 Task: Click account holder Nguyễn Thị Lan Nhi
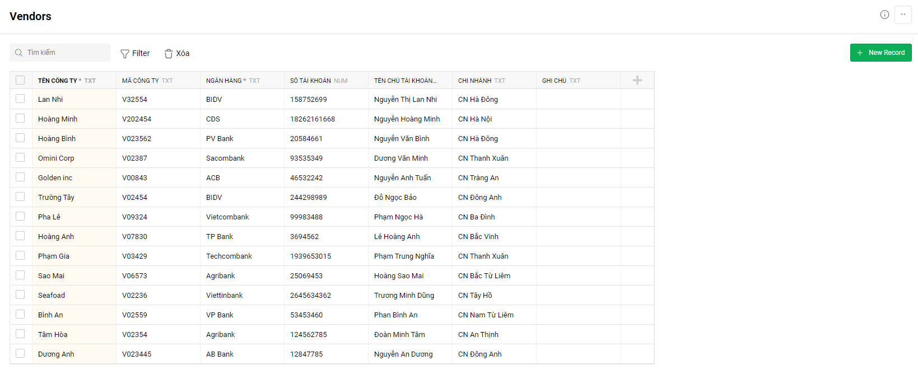click(410, 99)
